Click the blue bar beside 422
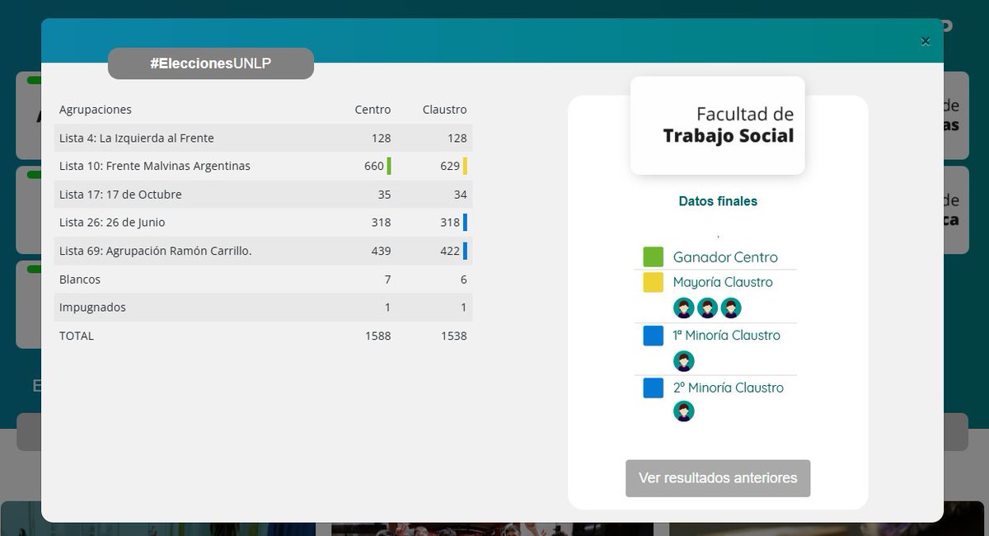Image resolution: width=989 pixels, height=536 pixels. tap(465, 251)
